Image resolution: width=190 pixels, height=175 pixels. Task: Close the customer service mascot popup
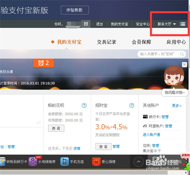(x=185, y=65)
